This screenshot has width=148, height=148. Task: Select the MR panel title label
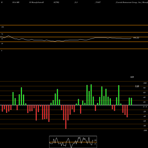pyautogui.click(x=132, y=77)
